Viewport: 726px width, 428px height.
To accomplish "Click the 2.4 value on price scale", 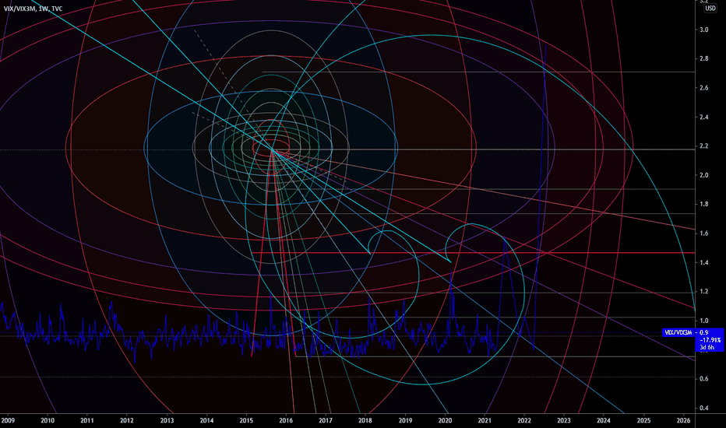I will [x=704, y=117].
